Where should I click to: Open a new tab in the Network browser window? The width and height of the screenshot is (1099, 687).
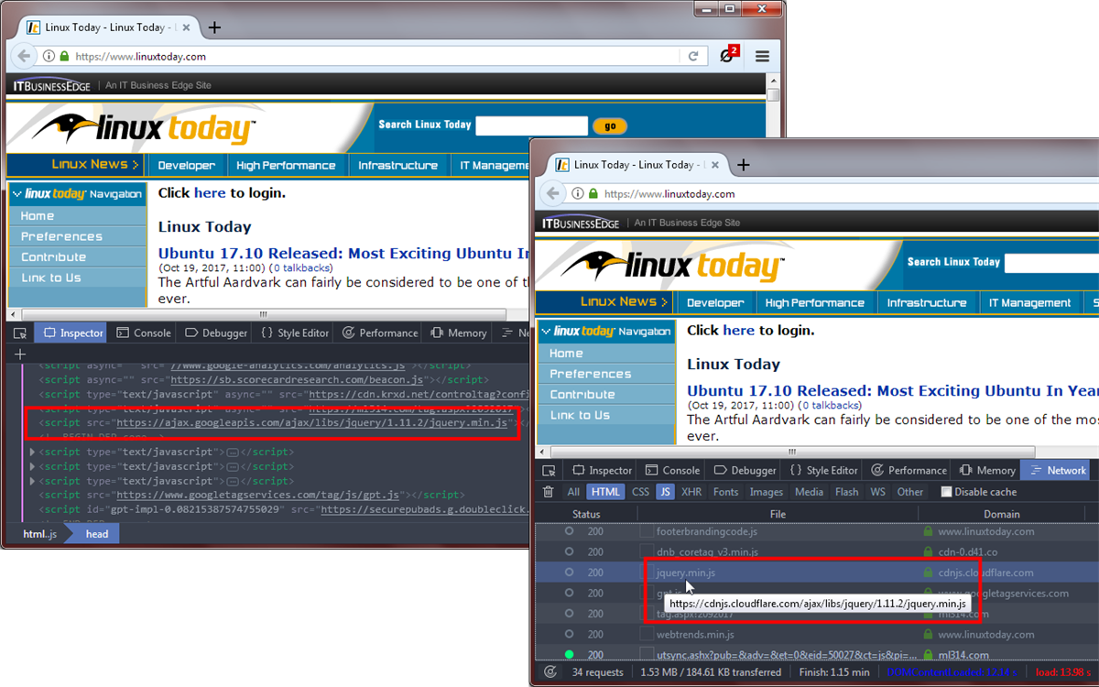click(x=744, y=165)
